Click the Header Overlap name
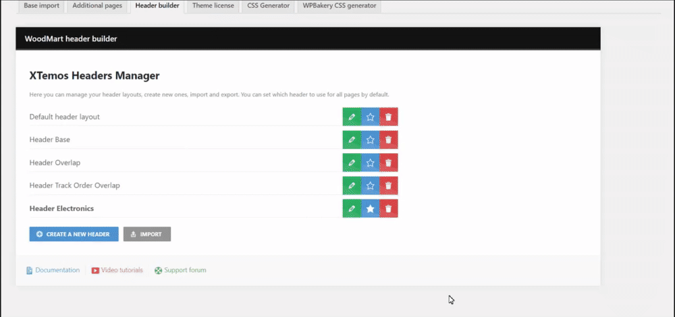The height and width of the screenshot is (317, 675). [55, 163]
